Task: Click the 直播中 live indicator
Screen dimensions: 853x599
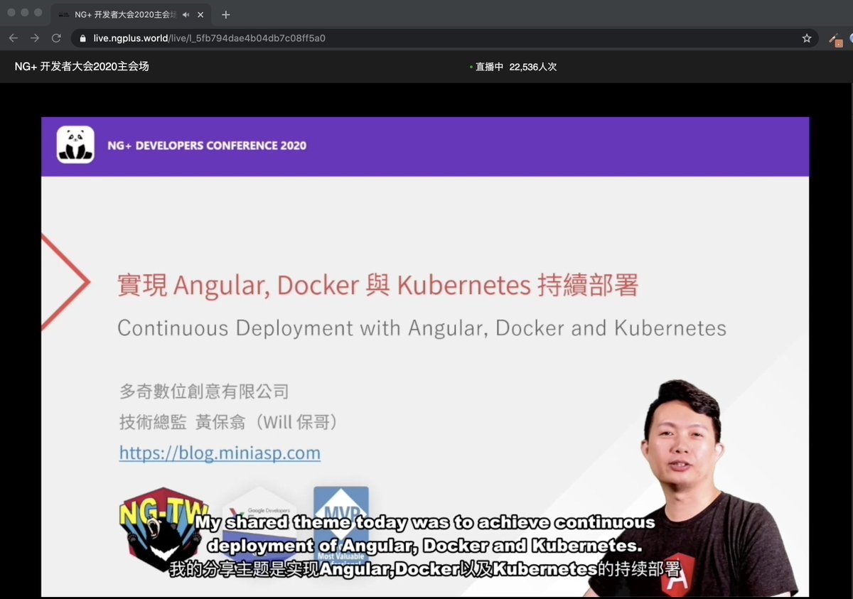Action: (x=488, y=67)
